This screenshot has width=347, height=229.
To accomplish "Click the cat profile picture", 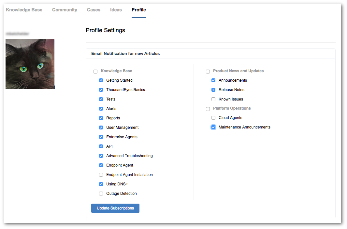I will tap(30, 64).
